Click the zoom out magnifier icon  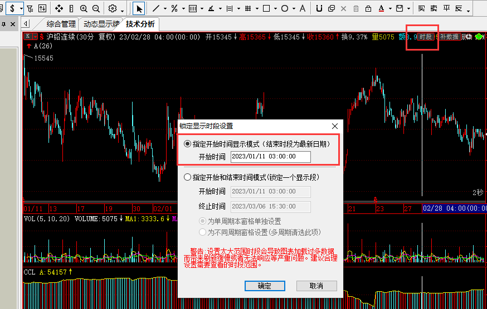[96, 9]
